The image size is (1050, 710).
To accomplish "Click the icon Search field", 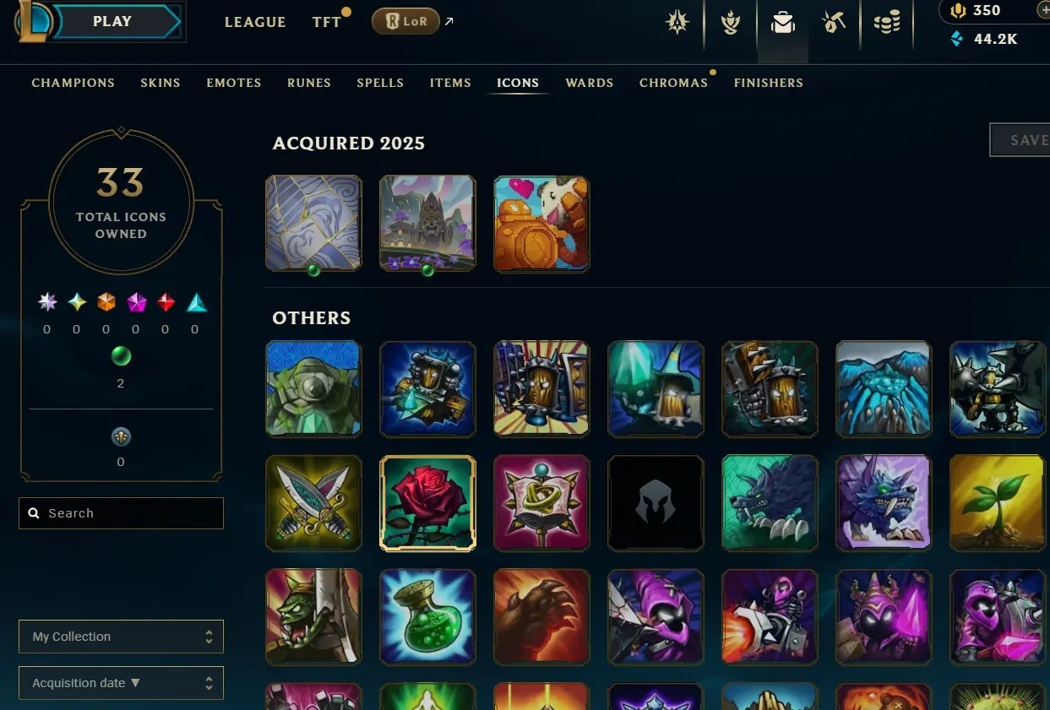I will pyautogui.click(x=121, y=513).
